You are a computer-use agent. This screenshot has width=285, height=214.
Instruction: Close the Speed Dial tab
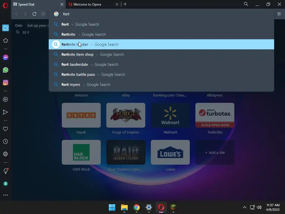tap(62, 4)
